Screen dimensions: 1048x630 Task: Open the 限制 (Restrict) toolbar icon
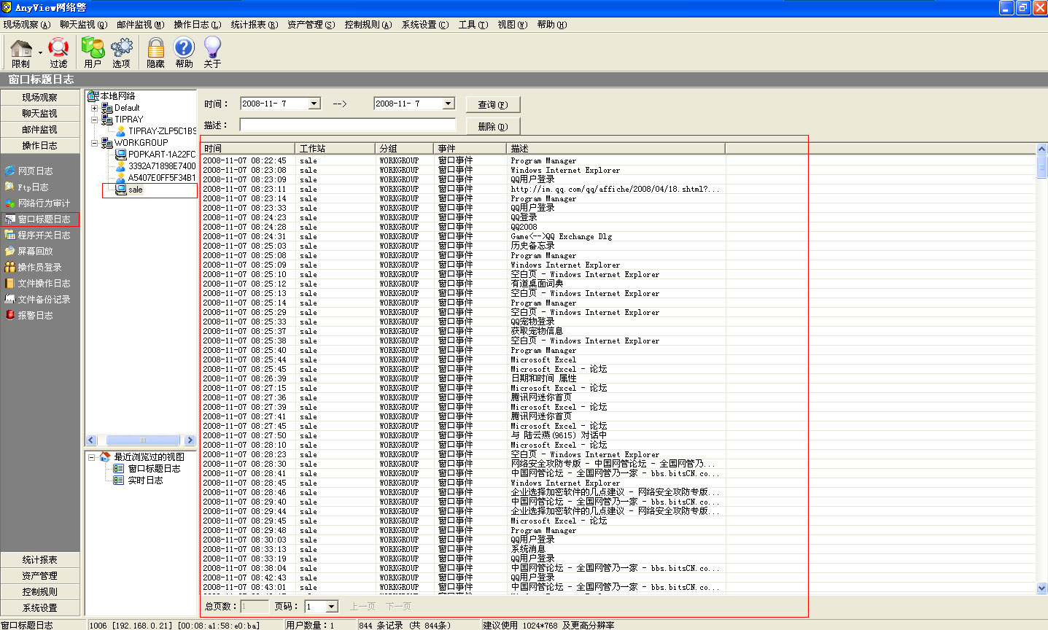pos(21,52)
